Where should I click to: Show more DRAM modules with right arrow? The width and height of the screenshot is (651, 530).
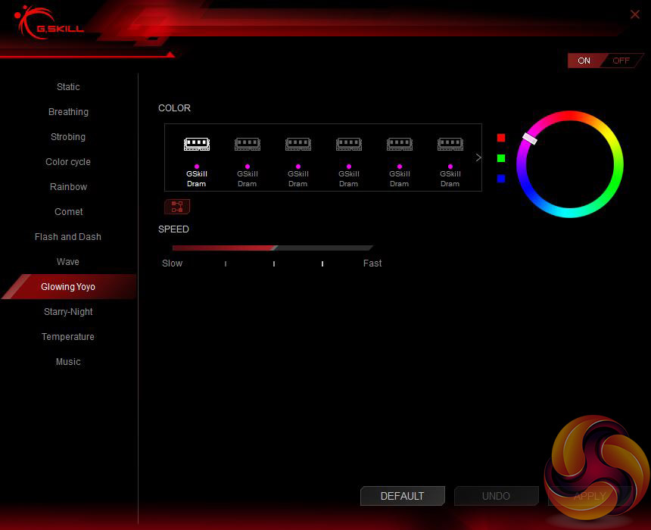coord(478,157)
